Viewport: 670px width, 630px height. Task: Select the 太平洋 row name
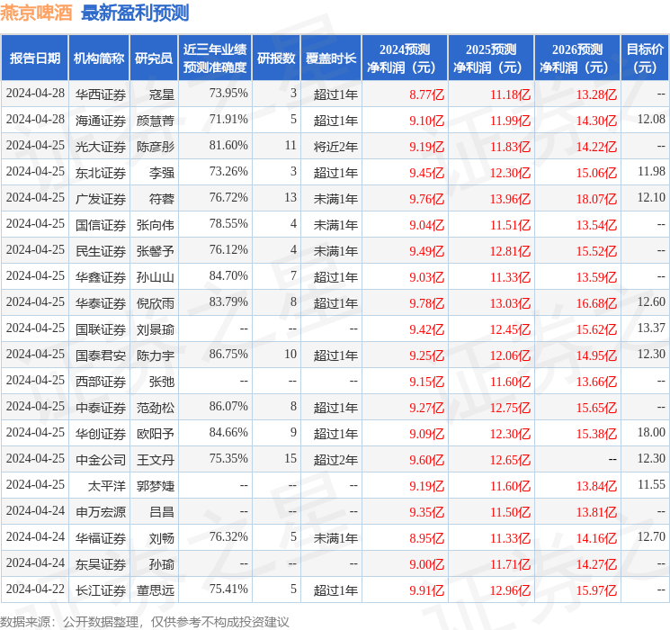point(107,485)
